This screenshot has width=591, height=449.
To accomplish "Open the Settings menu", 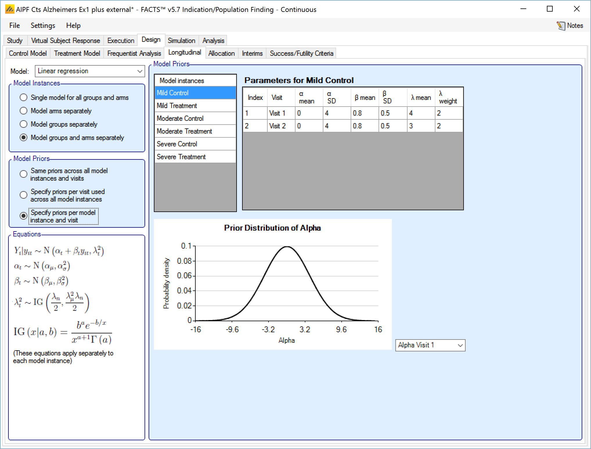I will [x=43, y=26].
